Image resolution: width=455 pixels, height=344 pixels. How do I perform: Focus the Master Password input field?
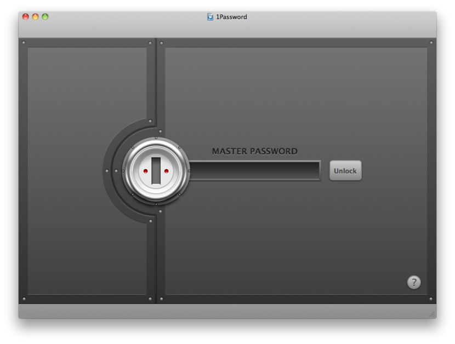pos(255,170)
